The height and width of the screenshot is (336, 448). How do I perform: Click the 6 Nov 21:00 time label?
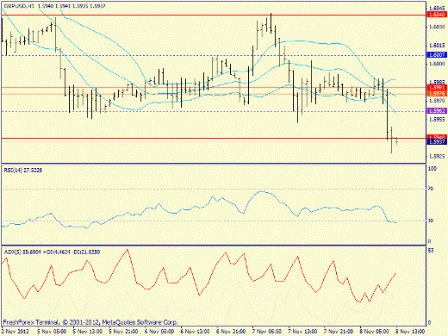[231, 331]
